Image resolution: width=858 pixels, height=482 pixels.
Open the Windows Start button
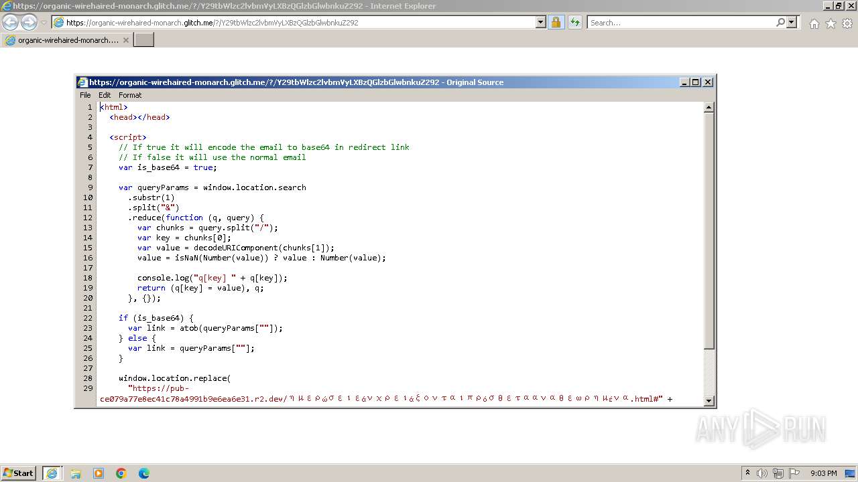19,473
